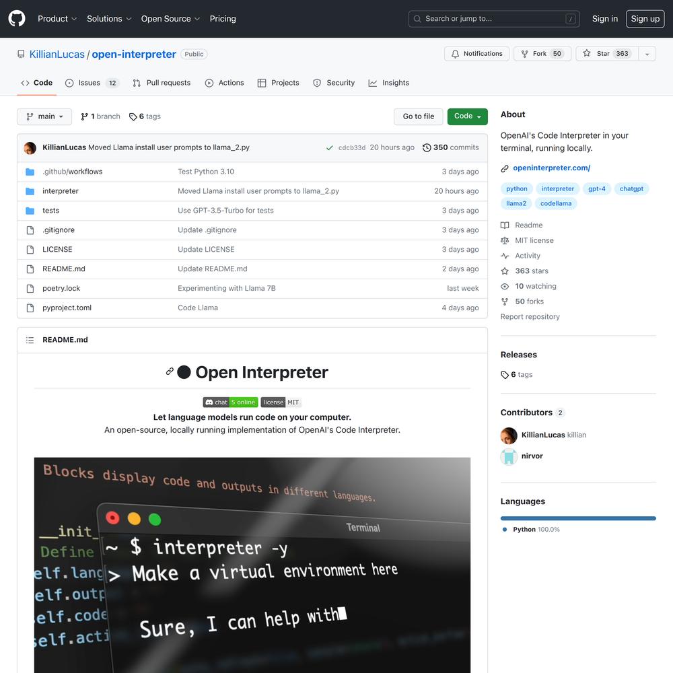Click the pyproject.toml file icon
The height and width of the screenshot is (673, 673).
[30, 308]
